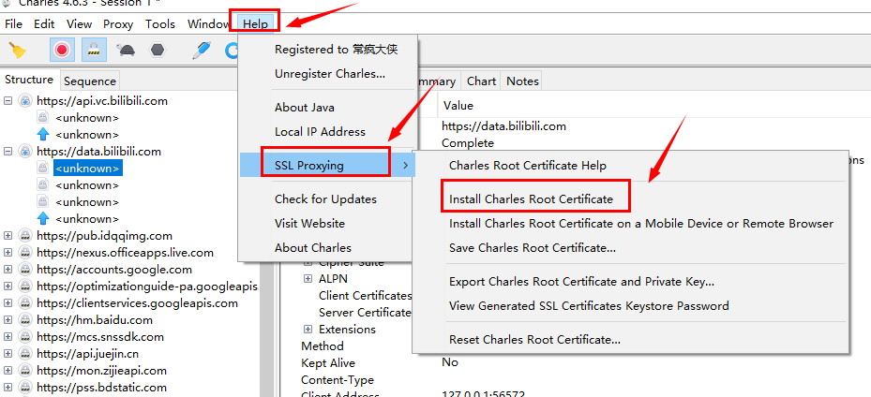The height and width of the screenshot is (397, 871).
Task: Collapse the api.vc.bilibili.com tree node
Action: coord(8,101)
